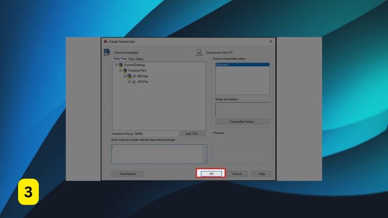The width and height of the screenshot is (388, 218).
Task: Open Transmittal Setups dialog
Action: 243,122
